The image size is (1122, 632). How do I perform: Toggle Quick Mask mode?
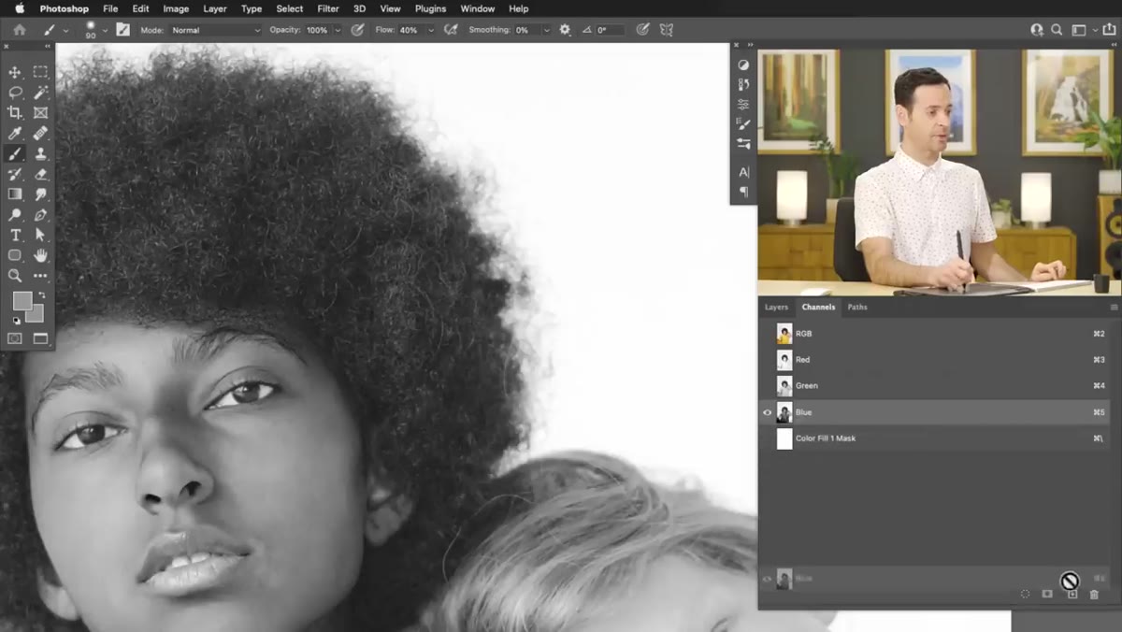[15, 338]
